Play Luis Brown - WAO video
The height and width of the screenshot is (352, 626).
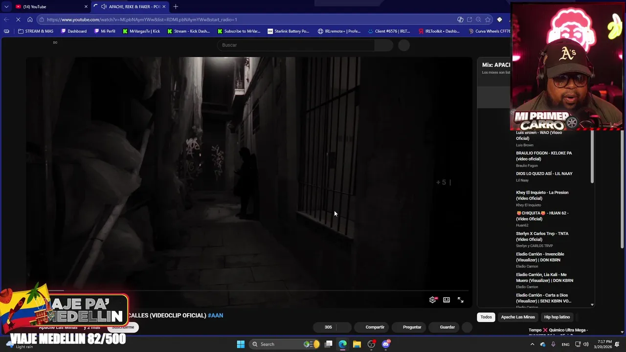click(539, 135)
